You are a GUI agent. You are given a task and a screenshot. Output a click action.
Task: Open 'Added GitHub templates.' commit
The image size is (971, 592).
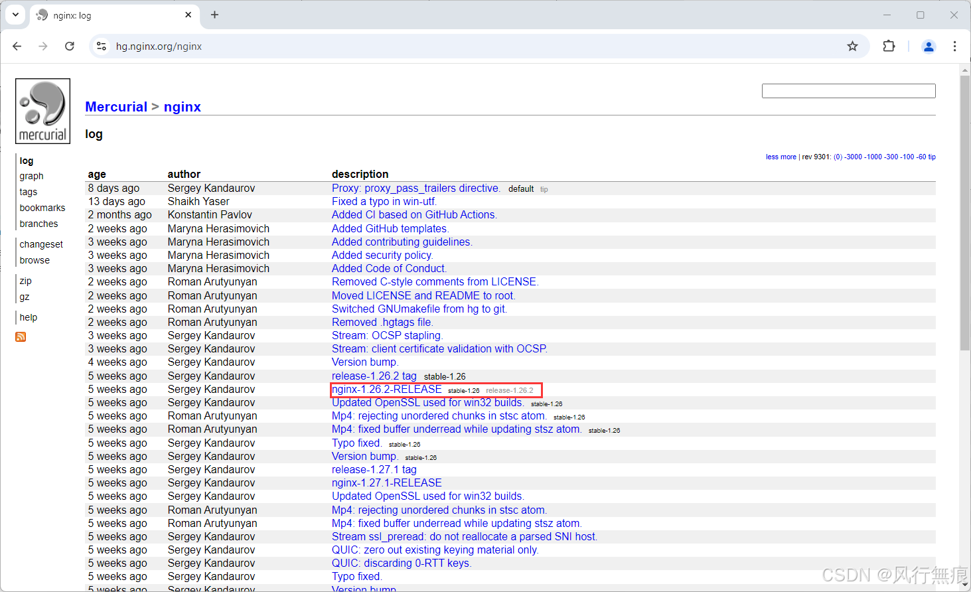coord(390,229)
